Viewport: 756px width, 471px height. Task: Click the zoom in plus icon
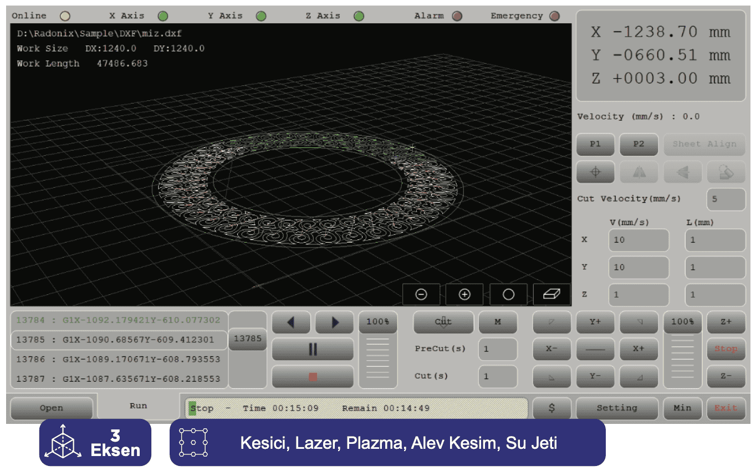click(x=464, y=294)
